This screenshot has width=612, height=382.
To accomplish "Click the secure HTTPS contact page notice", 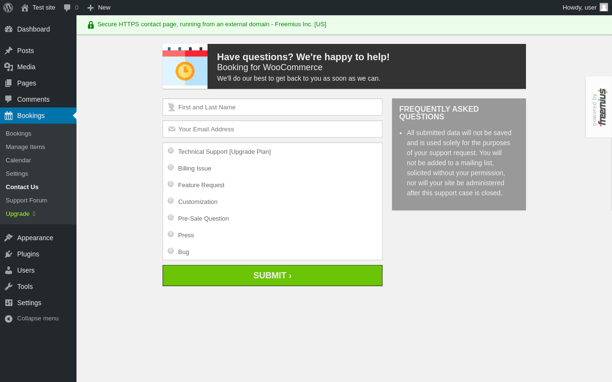I will pyautogui.click(x=212, y=24).
